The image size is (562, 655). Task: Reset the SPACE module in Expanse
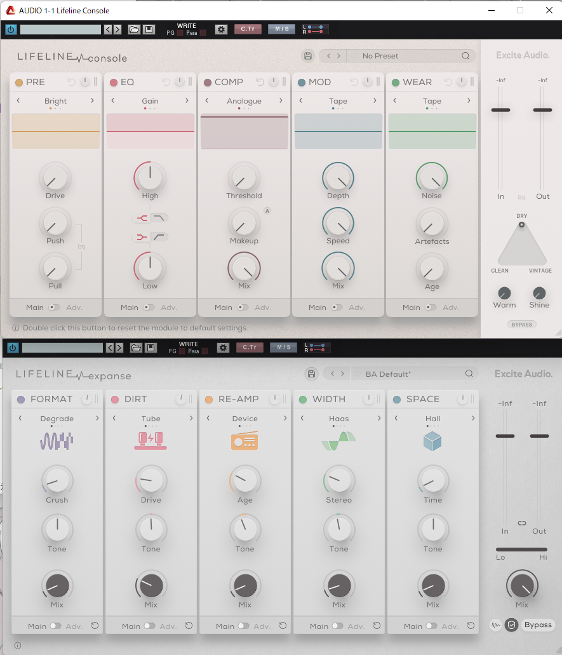(471, 626)
